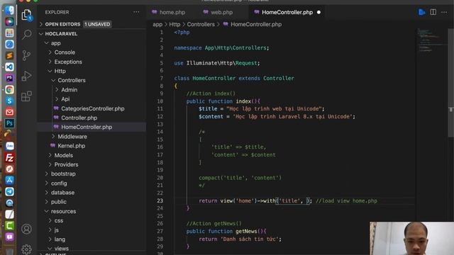
Task: Open the Extensions view
Action: pyautogui.click(x=27, y=96)
